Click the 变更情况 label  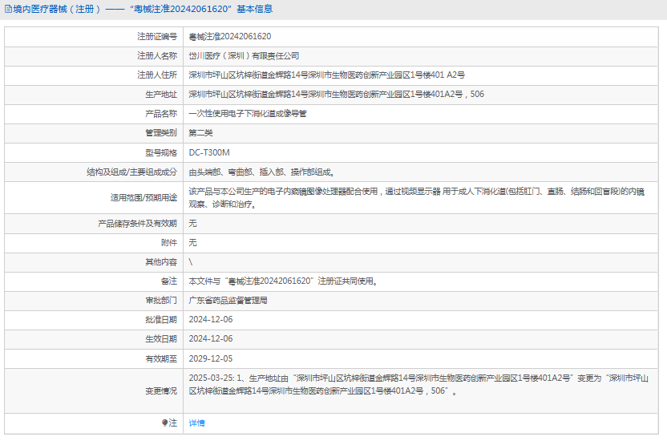(x=161, y=390)
